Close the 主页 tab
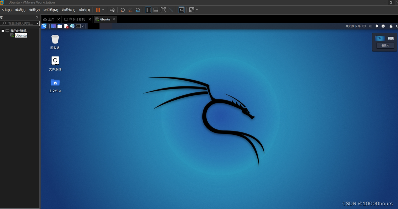 (x=59, y=19)
